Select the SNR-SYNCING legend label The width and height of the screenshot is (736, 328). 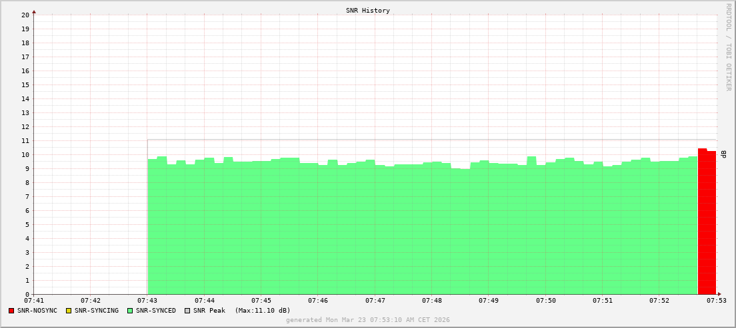point(96,311)
